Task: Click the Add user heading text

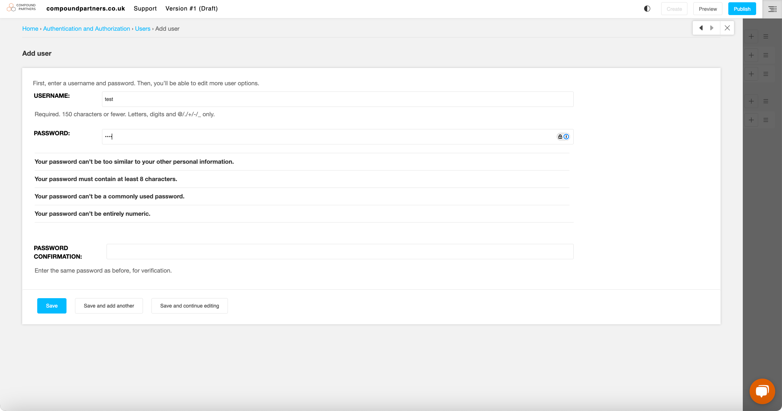Action: click(37, 53)
